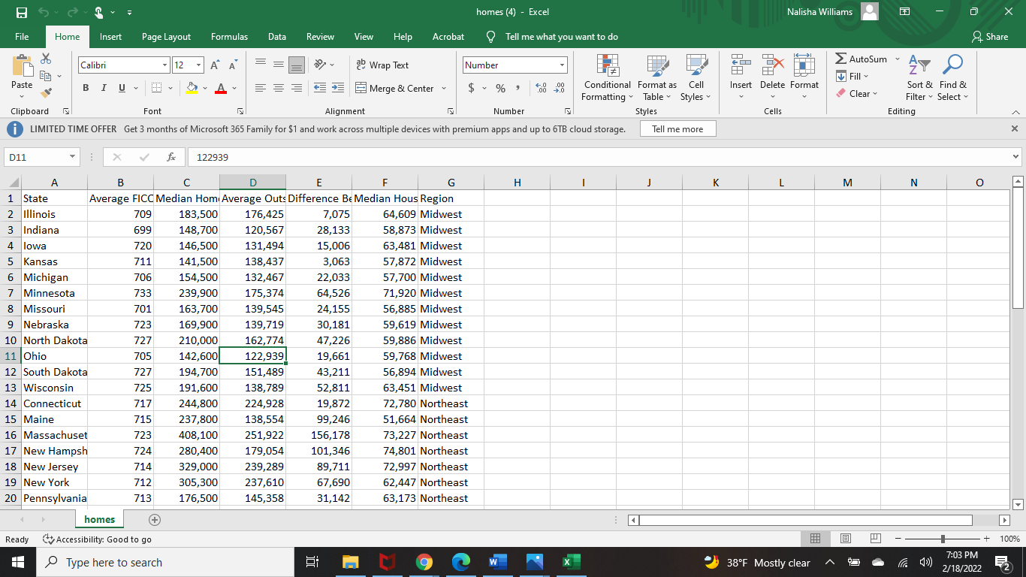Increase decimal places
Viewport: 1026px width, 577px height.
[540, 88]
